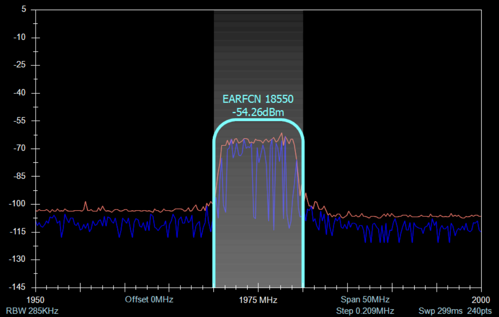499x317 pixels.
Task: Click the RBW 285KHz readout
Action: (32, 311)
